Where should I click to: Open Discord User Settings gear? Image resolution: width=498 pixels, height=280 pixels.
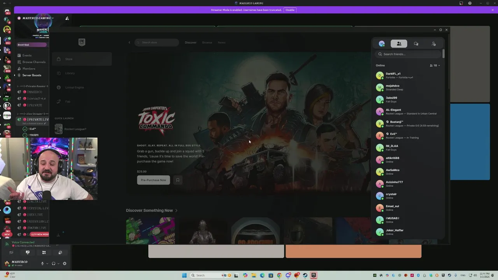coord(65,264)
